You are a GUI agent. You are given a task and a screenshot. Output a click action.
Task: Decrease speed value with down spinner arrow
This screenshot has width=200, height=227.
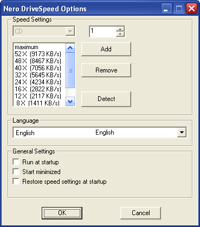coord(120,34)
